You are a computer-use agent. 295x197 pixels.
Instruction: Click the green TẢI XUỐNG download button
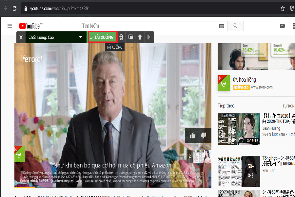point(102,37)
